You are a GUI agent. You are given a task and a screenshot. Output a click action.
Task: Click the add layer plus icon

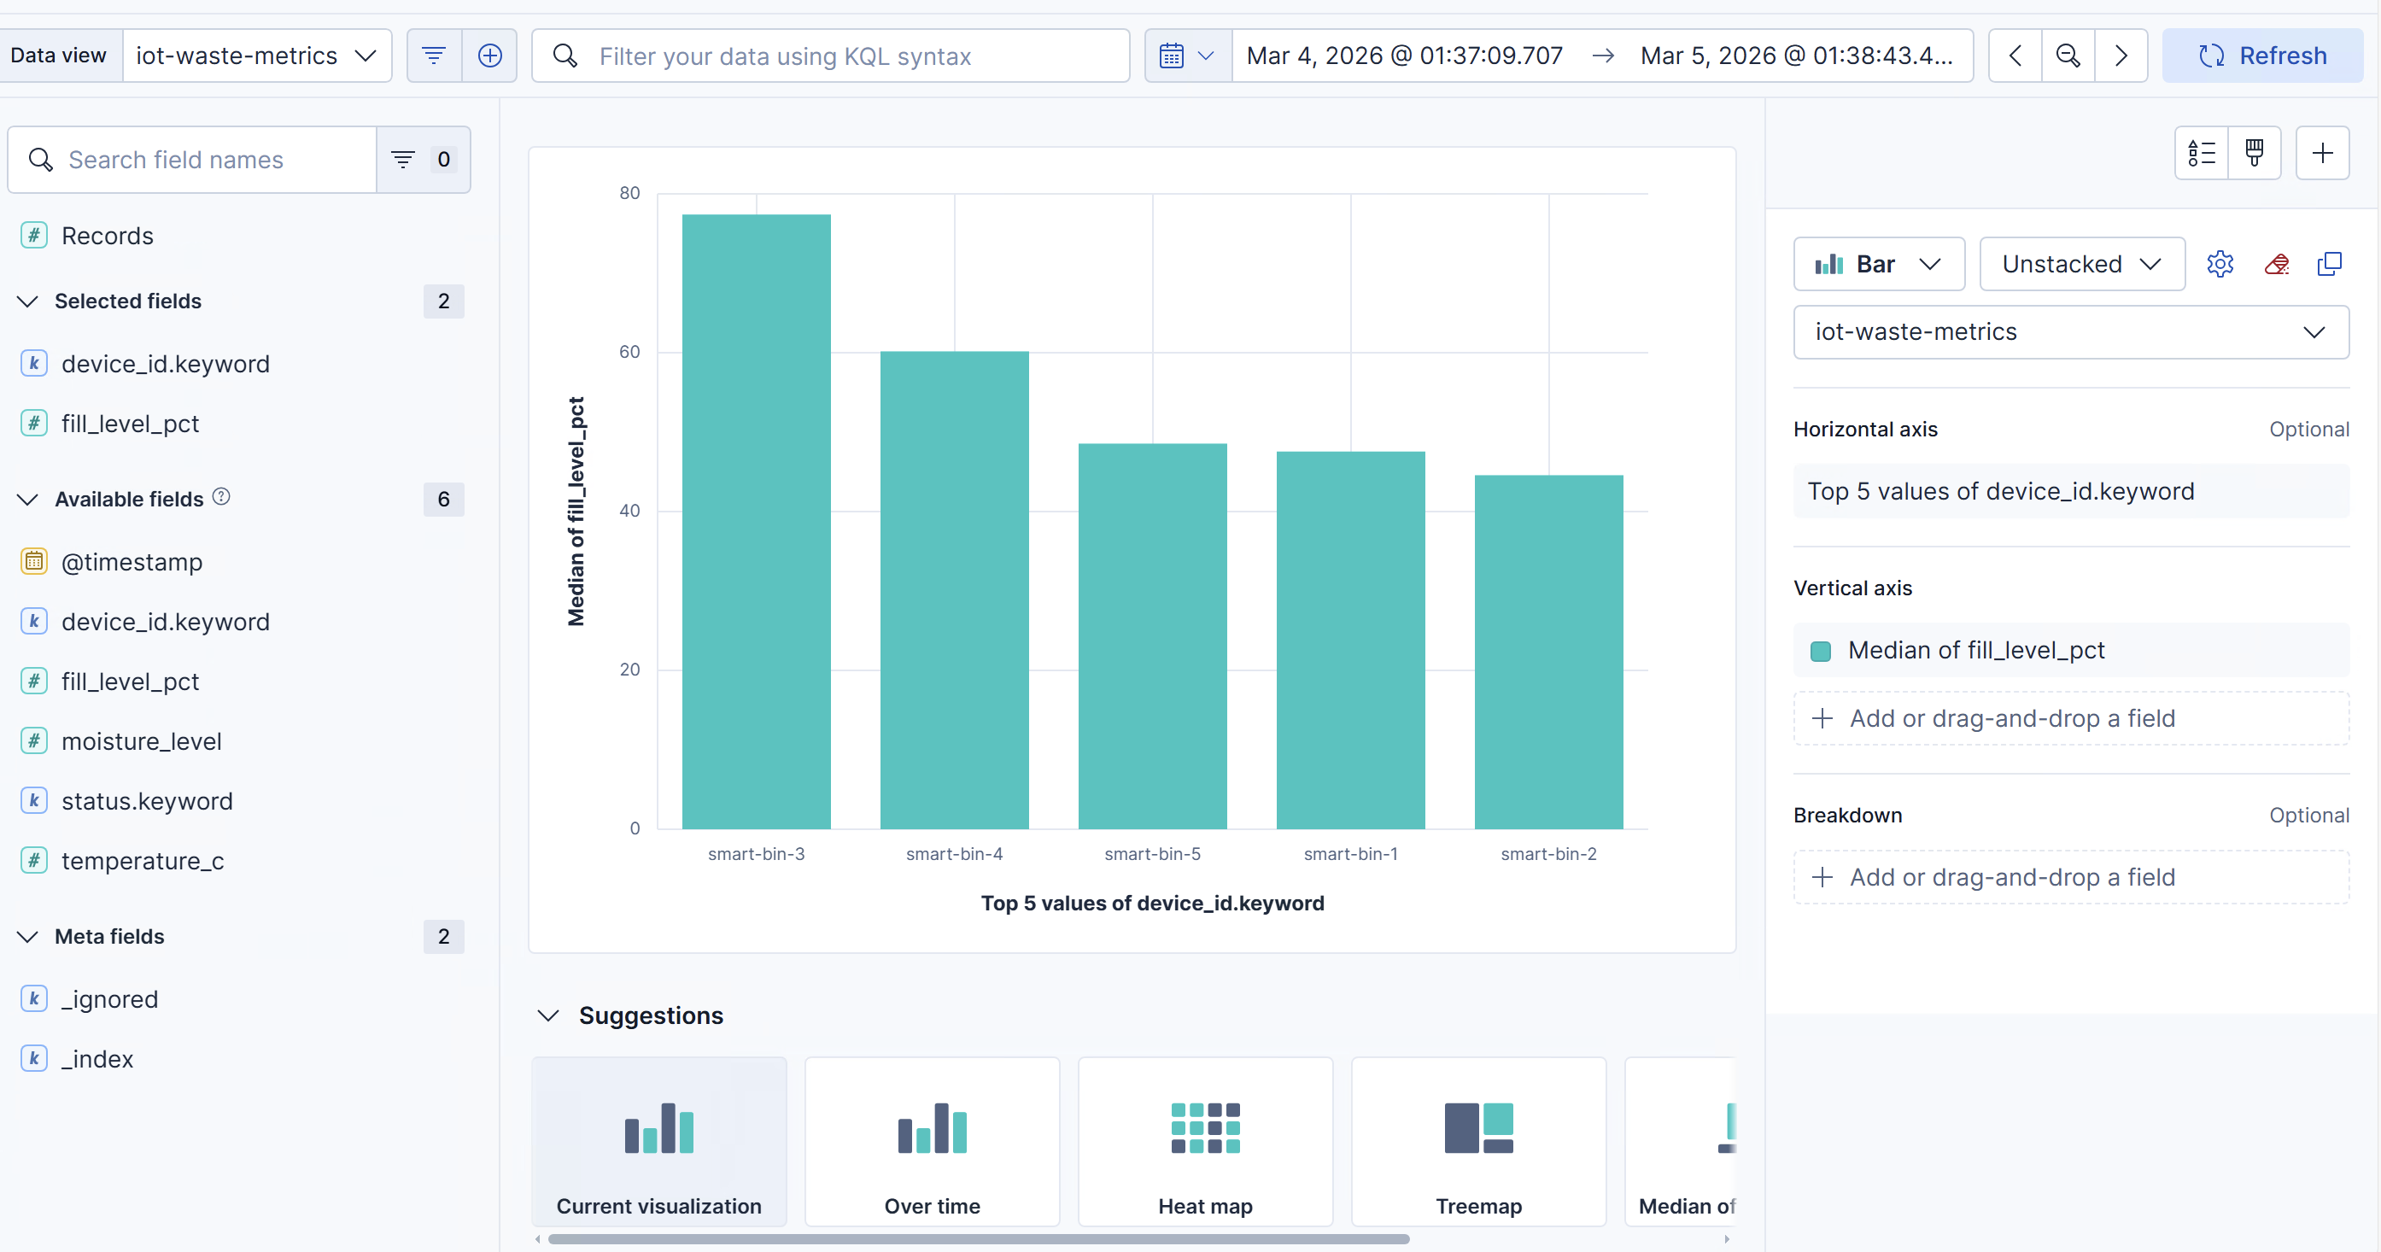[x=2322, y=154]
